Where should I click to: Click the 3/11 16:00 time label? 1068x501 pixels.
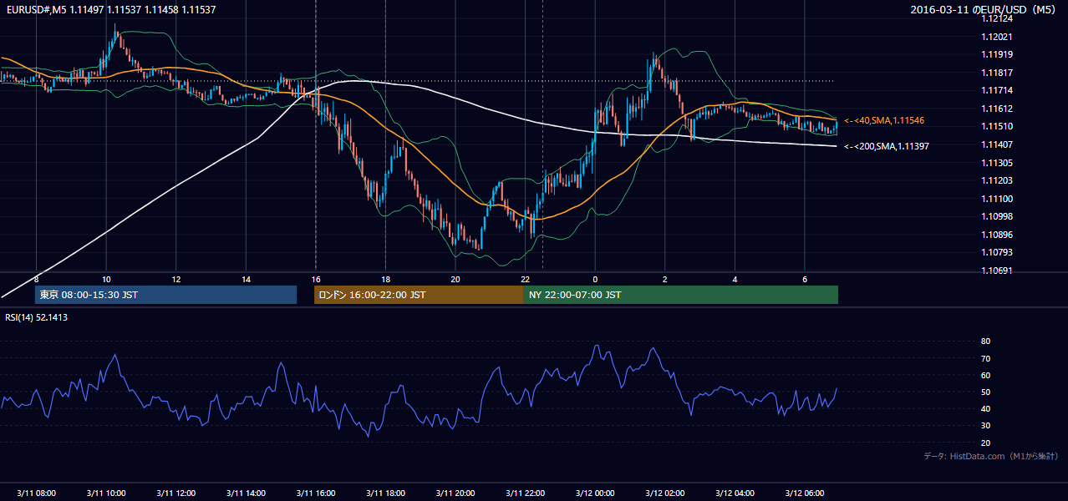pos(315,493)
